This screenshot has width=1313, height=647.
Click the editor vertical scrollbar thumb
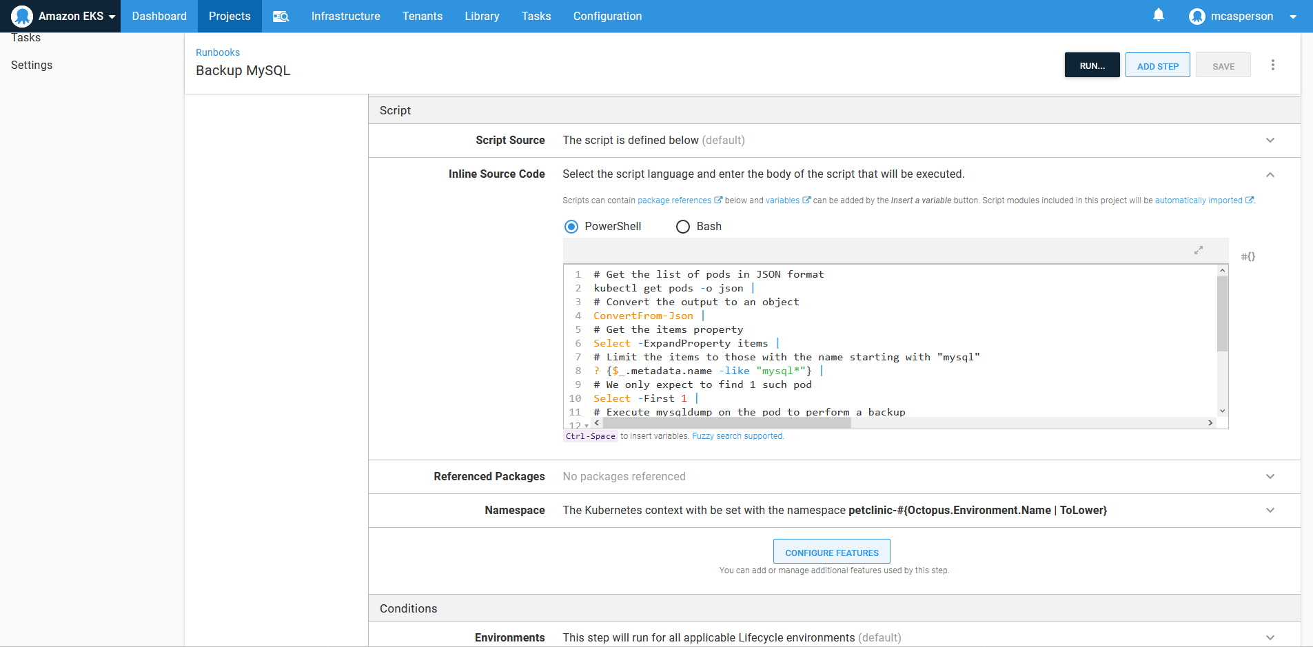pyautogui.click(x=1222, y=314)
